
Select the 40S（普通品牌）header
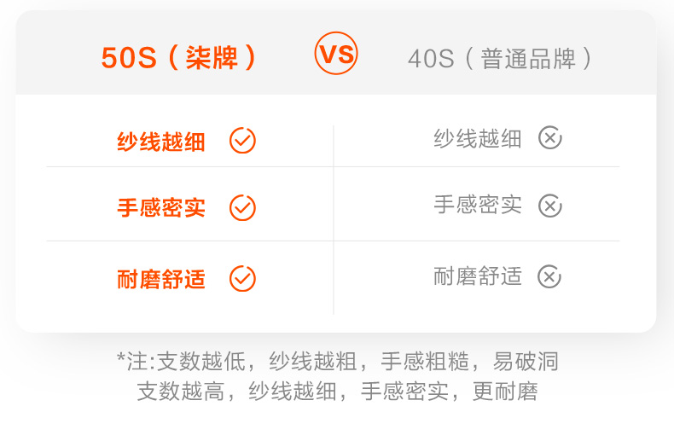[501, 58]
